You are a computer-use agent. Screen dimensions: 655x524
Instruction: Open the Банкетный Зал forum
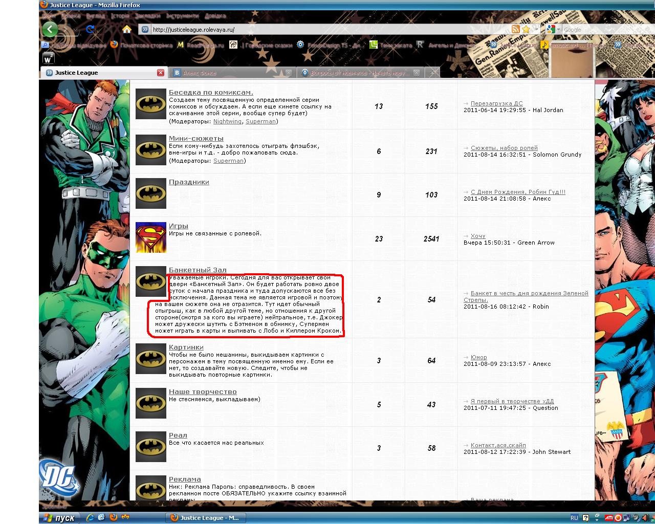pos(198,270)
